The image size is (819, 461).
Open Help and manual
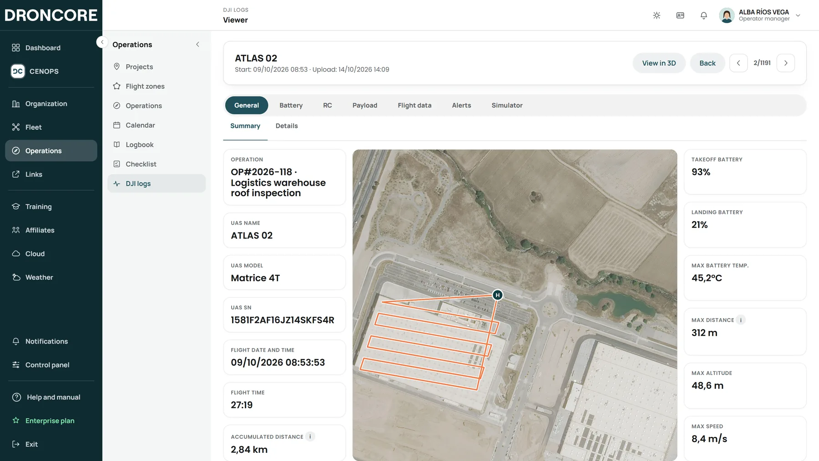coord(51,397)
